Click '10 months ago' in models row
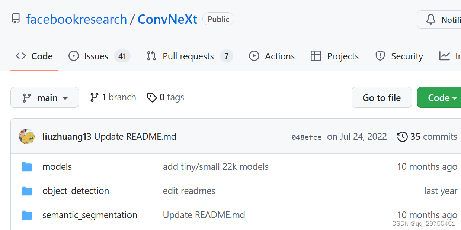461x230 pixels. pos(427,166)
